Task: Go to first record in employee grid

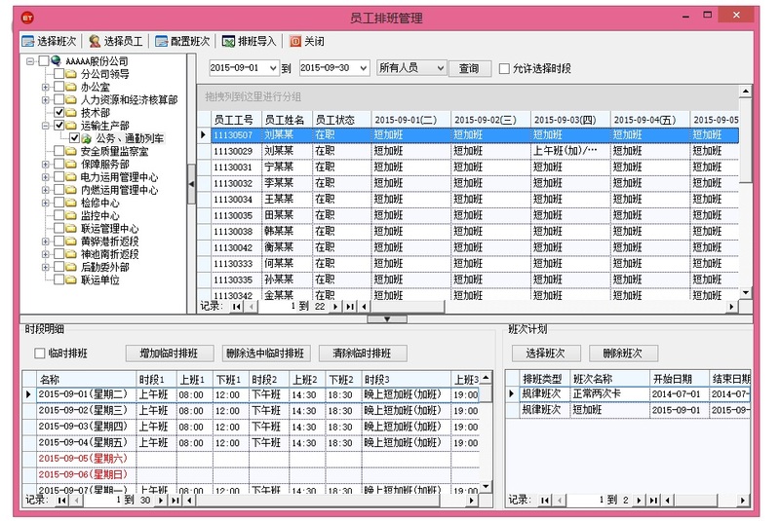Action: pos(236,307)
